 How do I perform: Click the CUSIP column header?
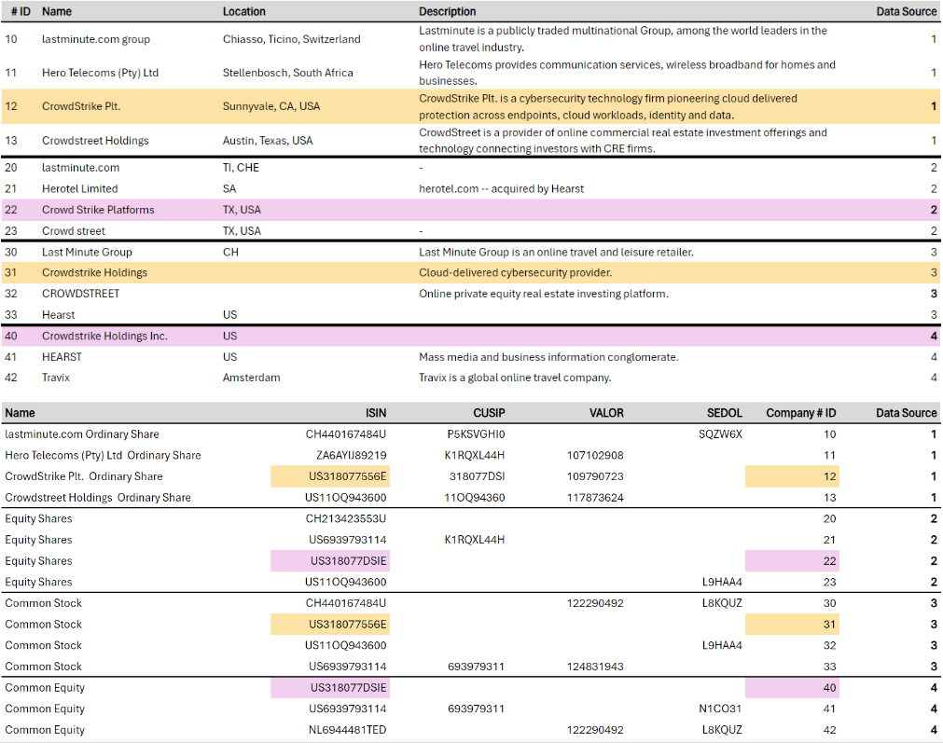pyautogui.click(x=490, y=413)
